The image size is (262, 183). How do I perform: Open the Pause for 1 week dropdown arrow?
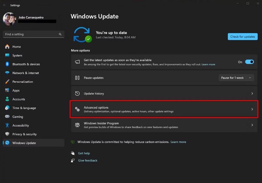(x=250, y=78)
